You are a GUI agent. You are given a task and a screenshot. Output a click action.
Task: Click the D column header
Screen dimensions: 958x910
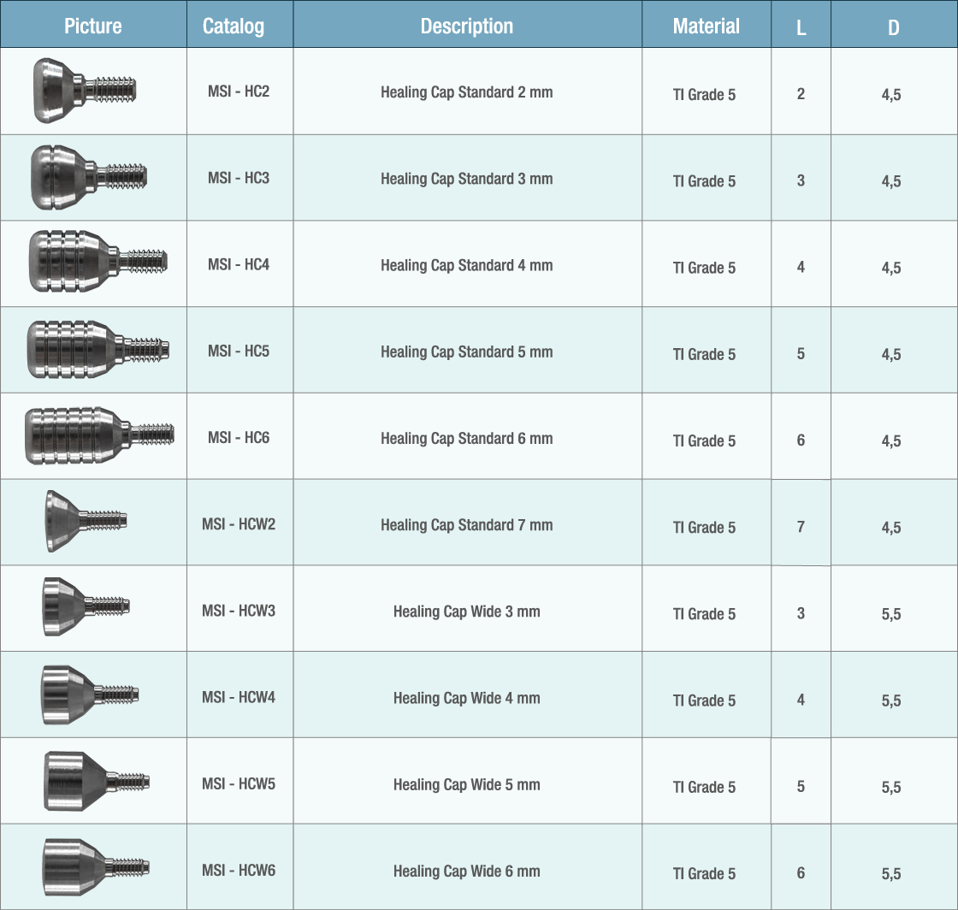tap(893, 27)
